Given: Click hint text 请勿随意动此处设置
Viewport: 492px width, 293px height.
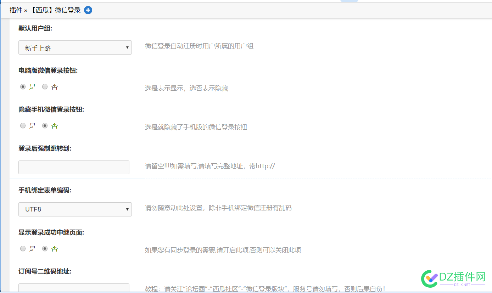Looking at the screenshot, I should click(x=173, y=208).
